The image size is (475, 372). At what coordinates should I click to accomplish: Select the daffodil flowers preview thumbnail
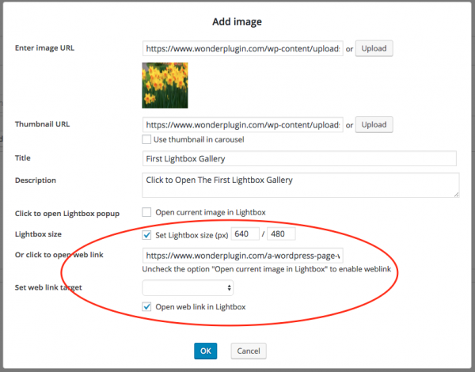[165, 85]
